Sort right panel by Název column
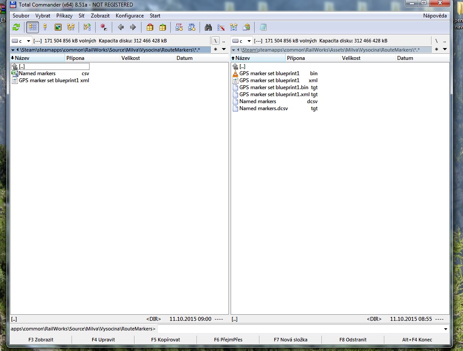Image resolution: width=463 pixels, height=351 pixels. pos(258,58)
